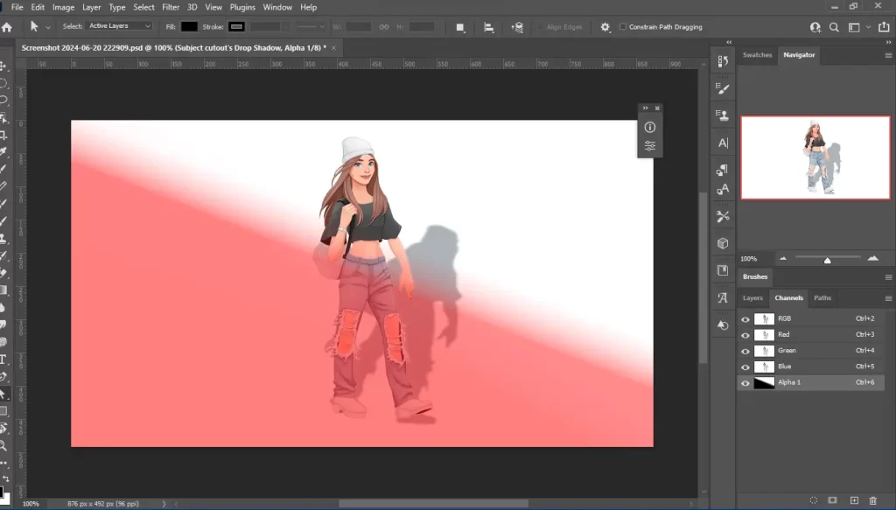This screenshot has height=510, width=896.
Task: Open the Filter menu
Action: point(171,7)
